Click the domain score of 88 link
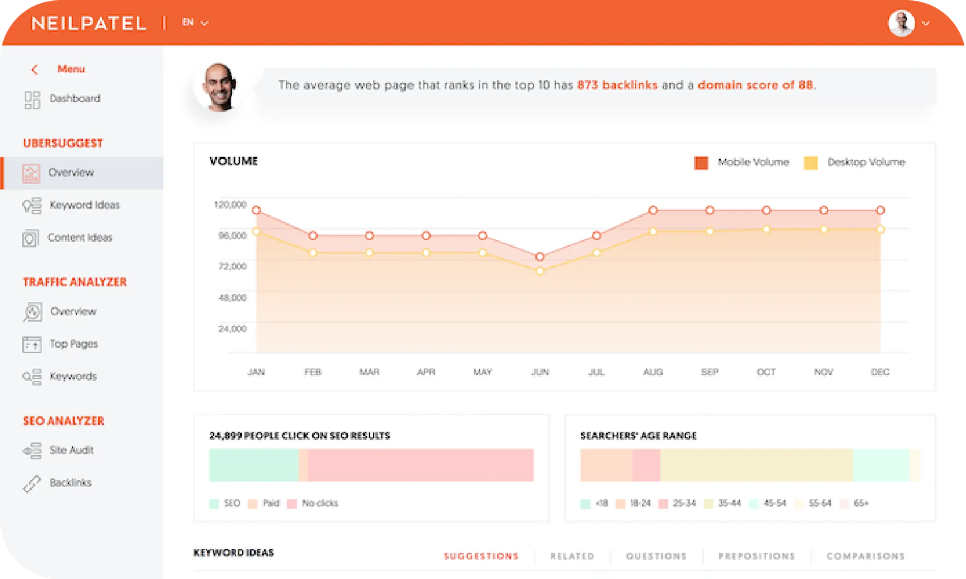This screenshot has height=579, width=966. pos(755,85)
